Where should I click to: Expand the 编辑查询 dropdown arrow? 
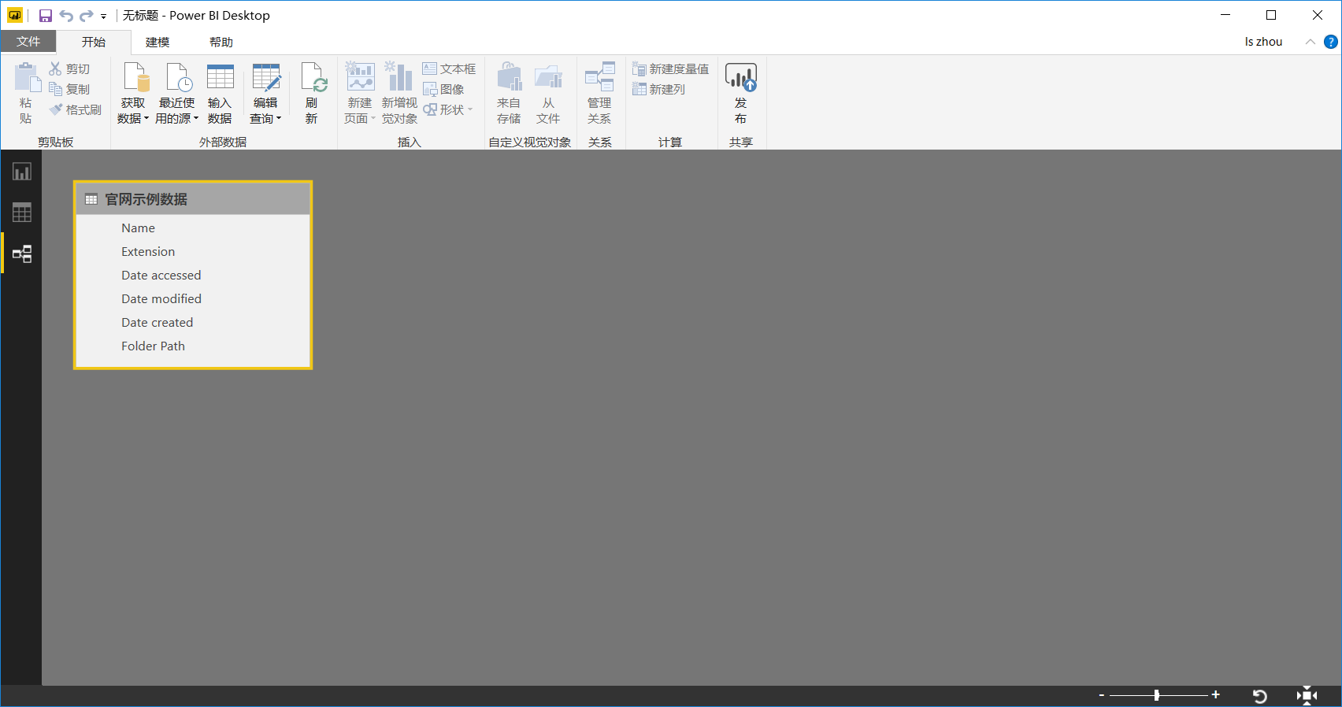pos(278,119)
